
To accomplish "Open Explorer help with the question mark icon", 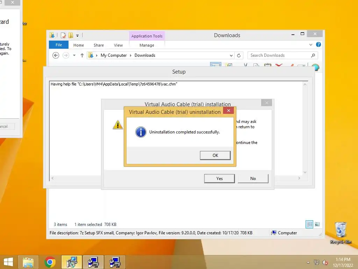I will 318,44.
